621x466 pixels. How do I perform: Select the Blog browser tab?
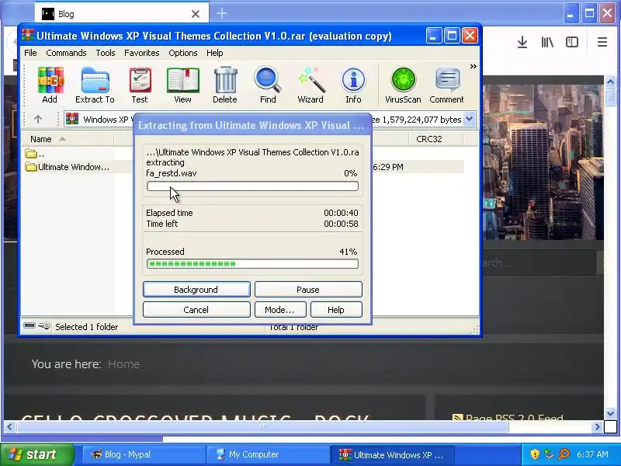pyautogui.click(x=122, y=13)
